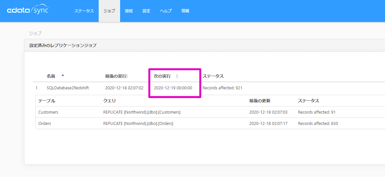The height and width of the screenshot is (177, 385).
Task: Click the job list ステータス column header
Action: point(213,76)
